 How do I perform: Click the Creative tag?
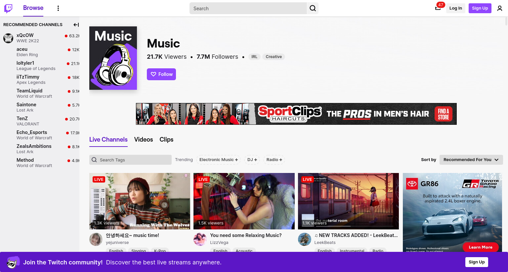(x=274, y=57)
